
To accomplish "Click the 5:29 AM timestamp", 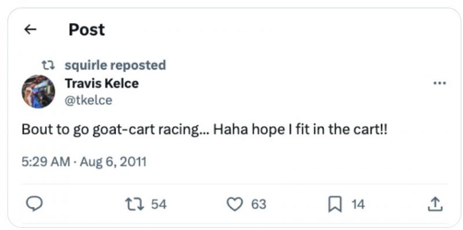I will point(46,162).
